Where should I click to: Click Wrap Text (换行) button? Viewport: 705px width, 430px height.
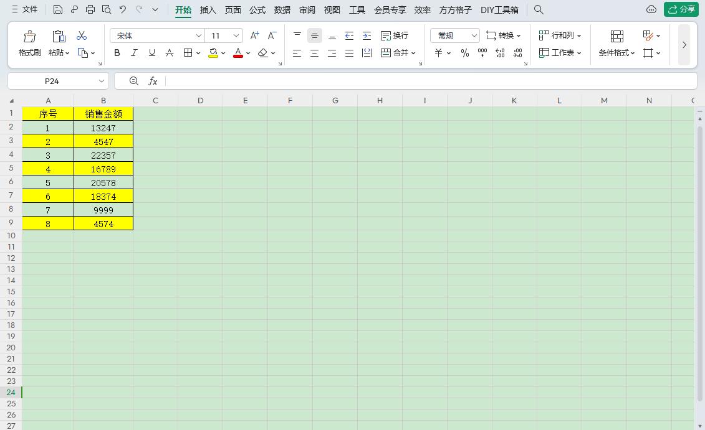[395, 35]
